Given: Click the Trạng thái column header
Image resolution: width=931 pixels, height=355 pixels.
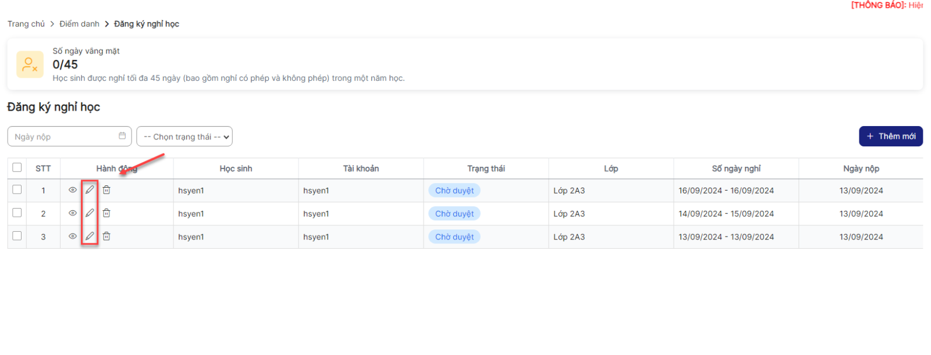Looking at the screenshot, I should pos(486,168).
